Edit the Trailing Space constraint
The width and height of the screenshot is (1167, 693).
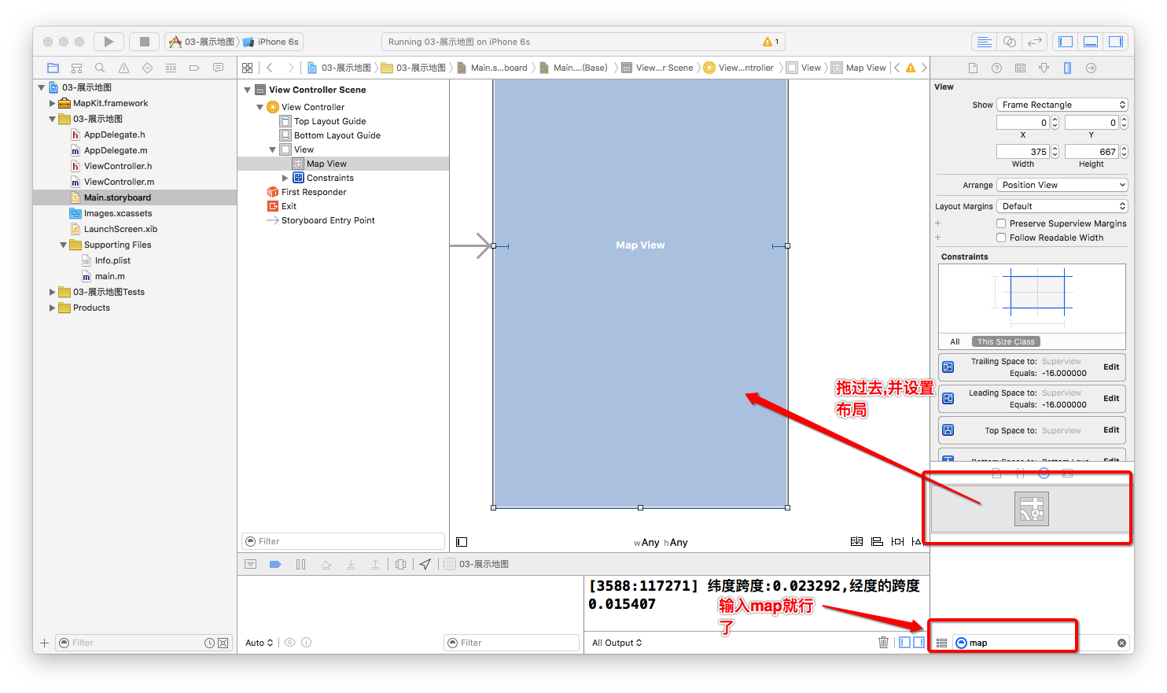[1111, 367]
